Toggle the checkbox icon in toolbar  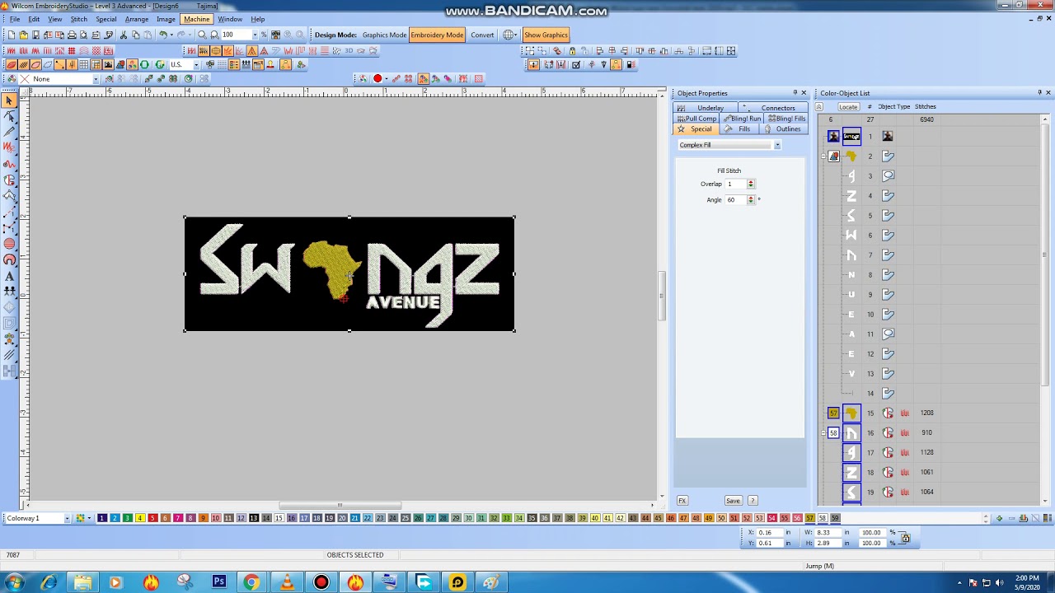tap(575, 64)
